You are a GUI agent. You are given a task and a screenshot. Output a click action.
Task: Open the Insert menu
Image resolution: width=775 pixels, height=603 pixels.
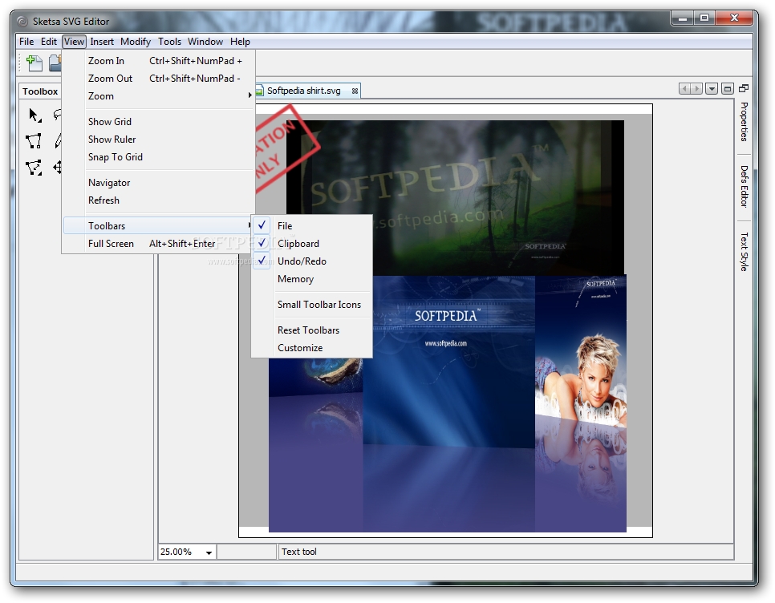click(x=102, y=42)
